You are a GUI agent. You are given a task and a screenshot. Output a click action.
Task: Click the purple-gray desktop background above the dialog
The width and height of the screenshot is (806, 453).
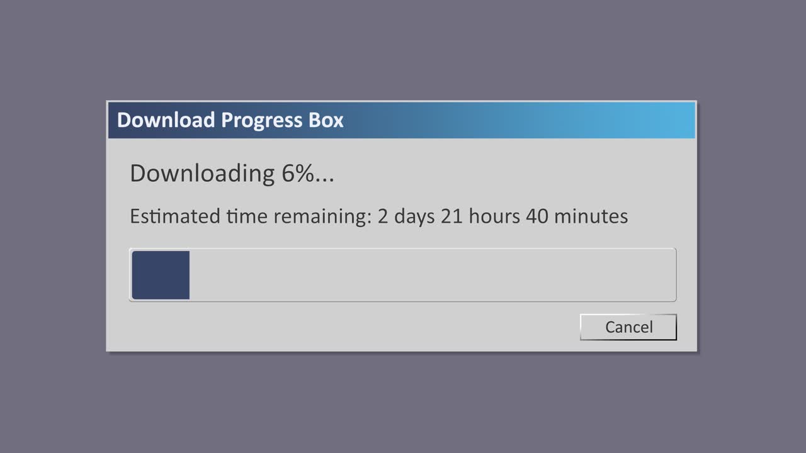click(403, 50)
